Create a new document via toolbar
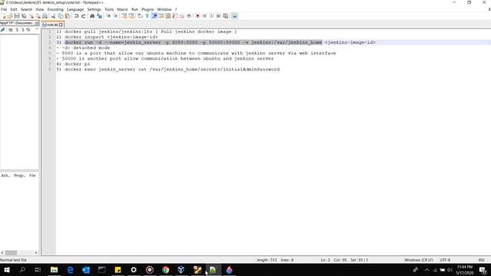Image resolution: width=491 pixels, height=276 pixels. click(x=4, y=16)
